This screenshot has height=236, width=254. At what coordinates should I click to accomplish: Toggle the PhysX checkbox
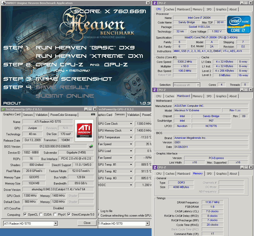55,215
